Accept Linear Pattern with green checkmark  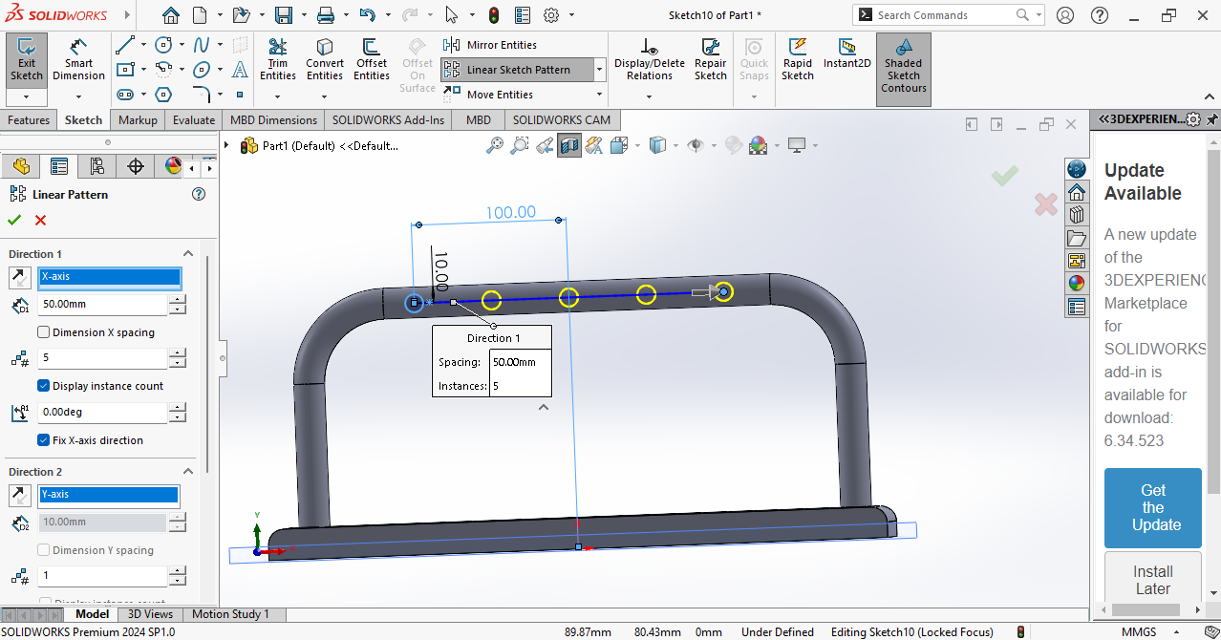coord(14,220)
